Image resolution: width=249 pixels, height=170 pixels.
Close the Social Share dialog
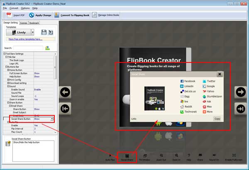tap(220, 74)
